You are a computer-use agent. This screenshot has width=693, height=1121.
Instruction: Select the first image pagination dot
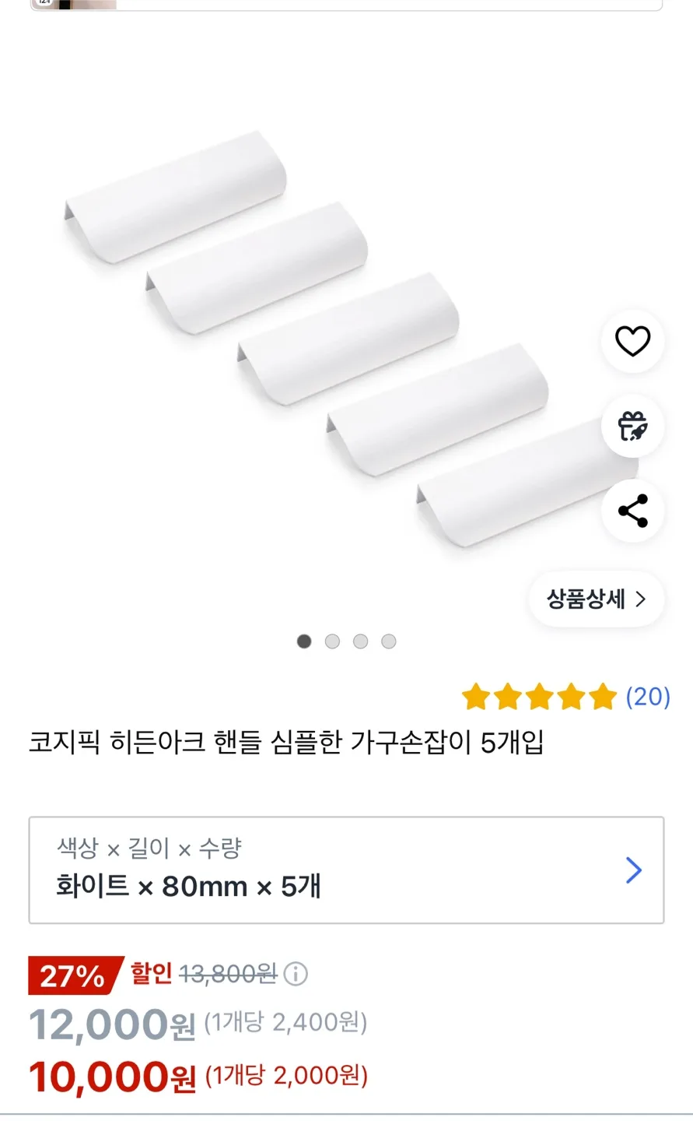[304, 641]
